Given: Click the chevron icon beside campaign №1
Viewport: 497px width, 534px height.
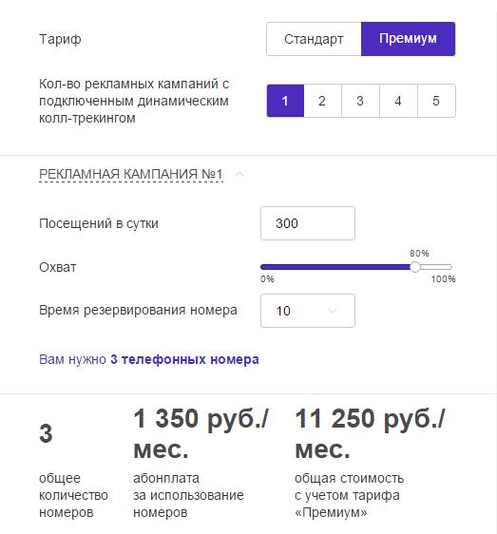Looking at the screenshot, I should click(x=239, y=174).
